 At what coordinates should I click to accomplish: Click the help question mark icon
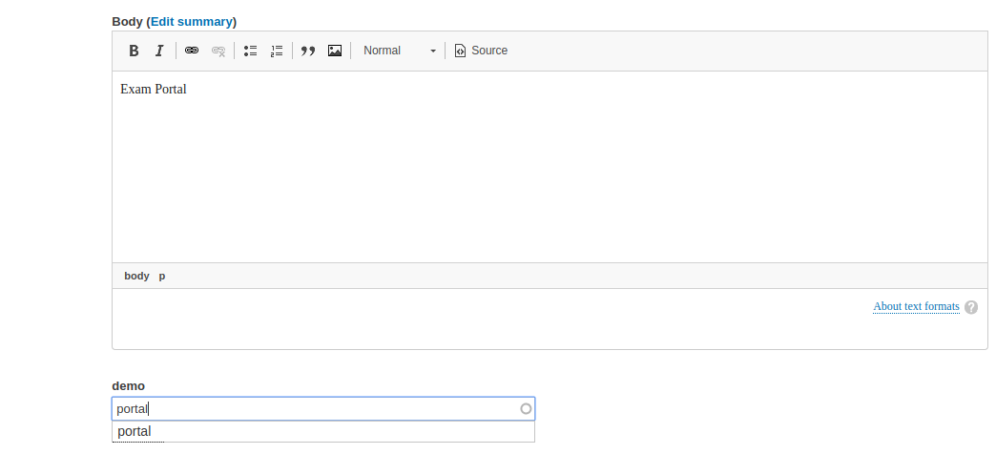[x=971, y=307]
